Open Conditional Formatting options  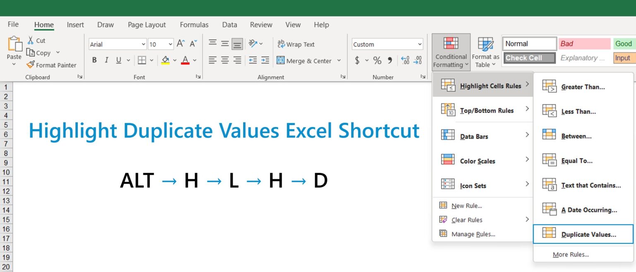(x=450, y=53)
